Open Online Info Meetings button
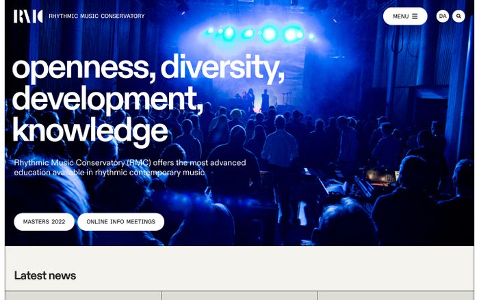The image size is (479, 300). pyautogui.click(x=121, y=222)
